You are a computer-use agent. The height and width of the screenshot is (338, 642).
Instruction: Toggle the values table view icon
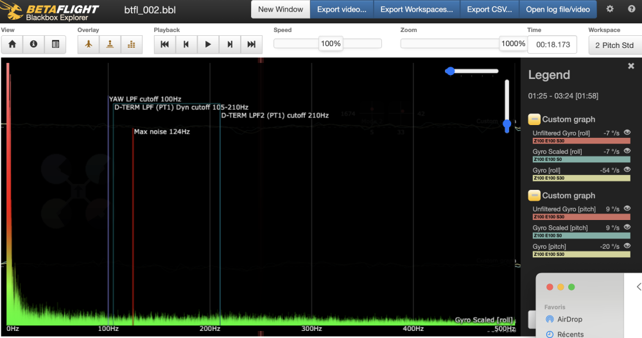click(x=55, y=44)
